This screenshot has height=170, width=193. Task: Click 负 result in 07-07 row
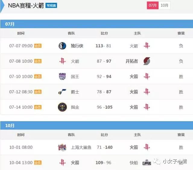(181, 46)
